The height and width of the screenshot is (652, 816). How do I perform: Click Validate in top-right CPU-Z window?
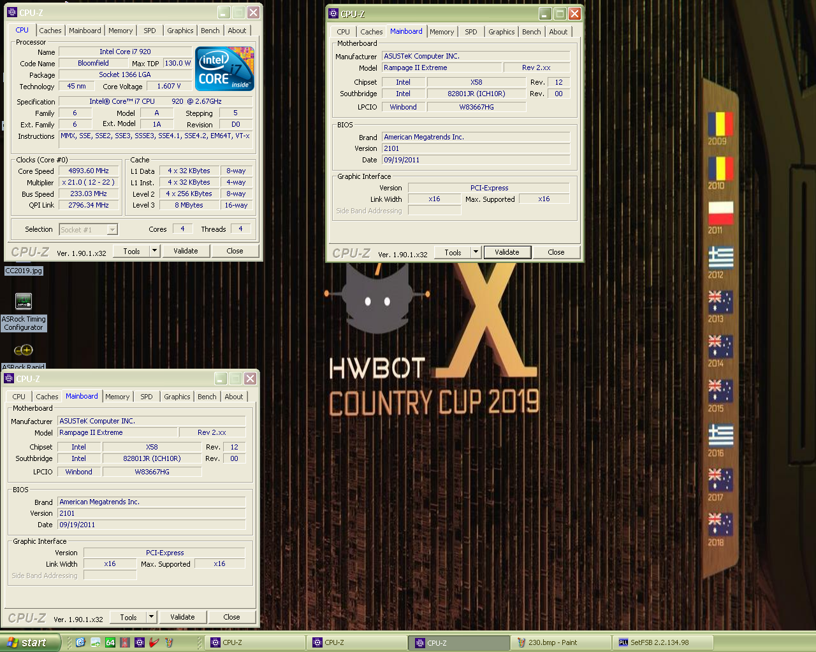507,252
